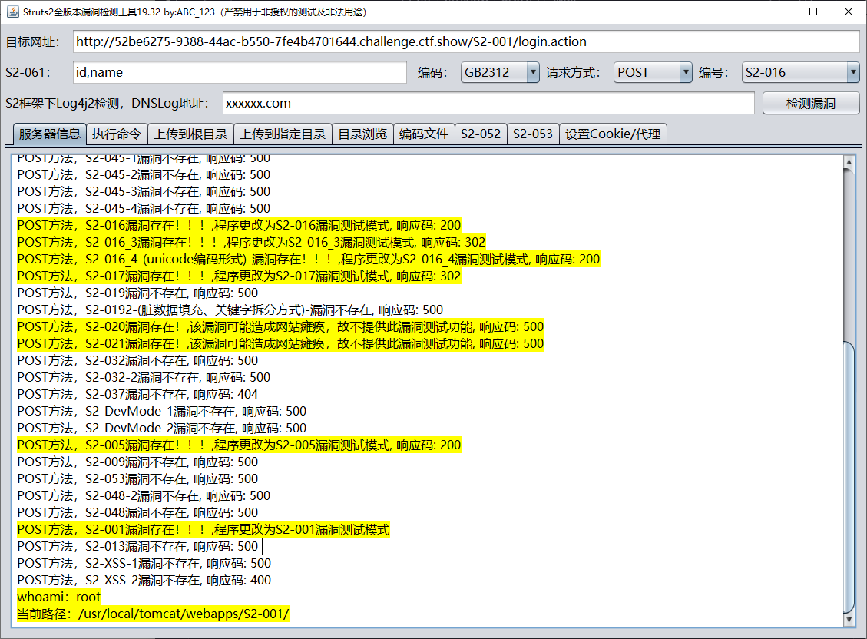Click the S2-013漏洞不存在 line

[x=137, y=547]
